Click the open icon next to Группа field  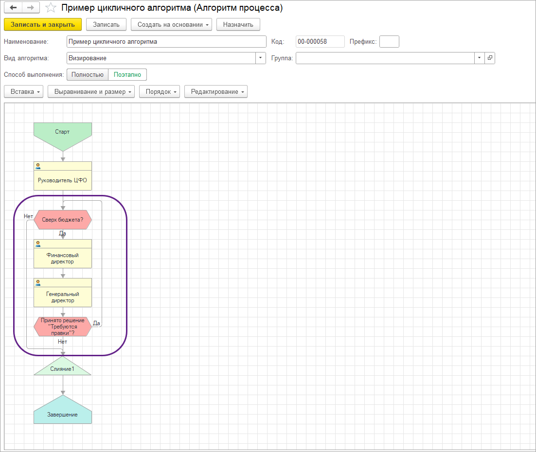pyautogui.click(x=490, y=58)
